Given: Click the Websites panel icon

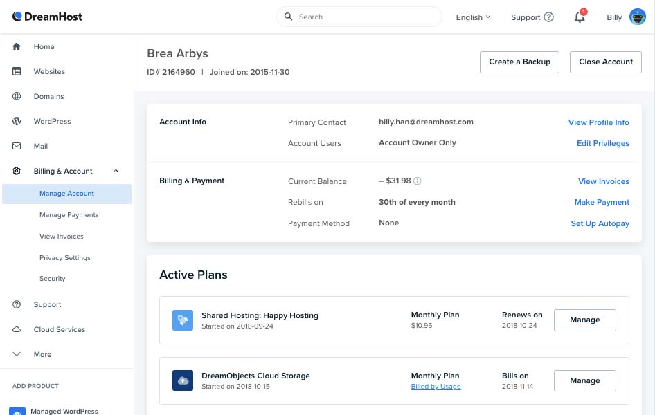Looking at the screenshot, I should tap(17, 71).
